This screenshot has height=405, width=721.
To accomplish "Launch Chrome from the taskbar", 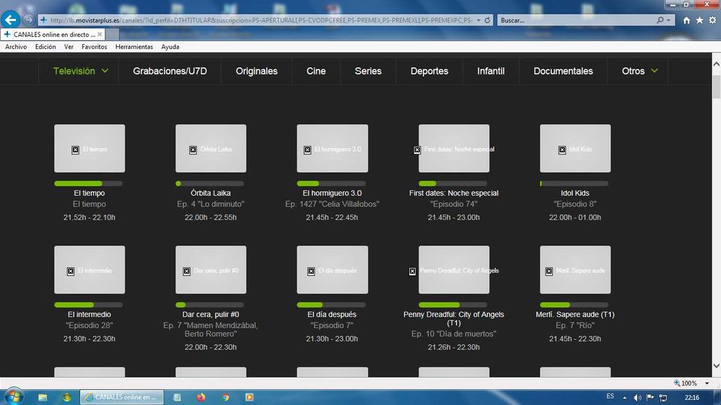I will point(225,397).
